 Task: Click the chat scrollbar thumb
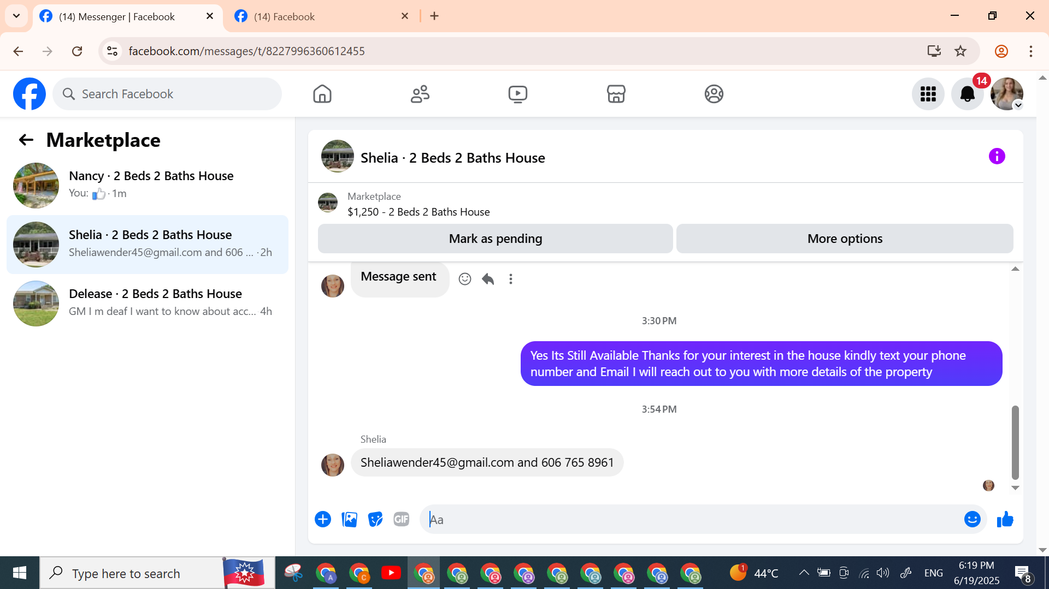tap(1015, 442)
